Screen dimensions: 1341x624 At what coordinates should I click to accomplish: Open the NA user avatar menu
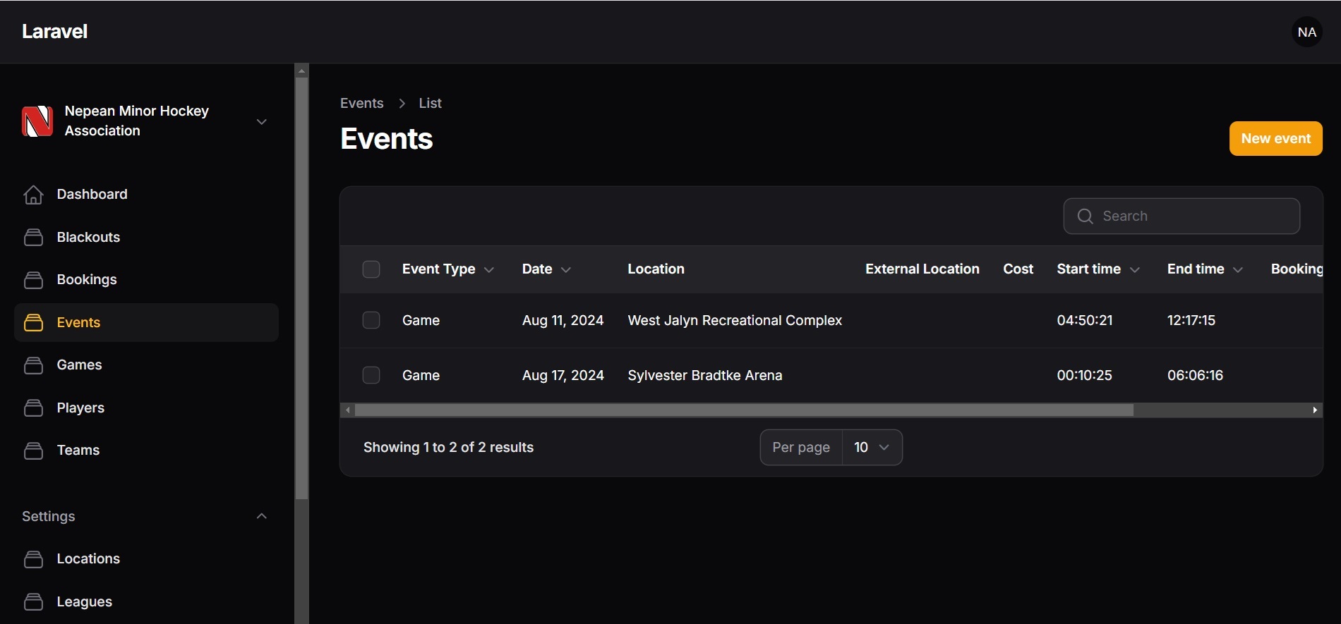tap(1306, 32)
